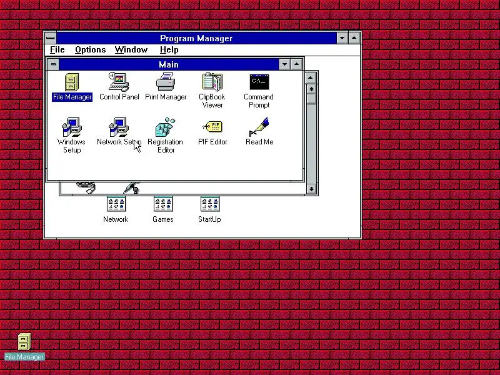Open Main window control menu box
Image resolution: width=500 pixels, height=375 pixels.
point(53,64)
